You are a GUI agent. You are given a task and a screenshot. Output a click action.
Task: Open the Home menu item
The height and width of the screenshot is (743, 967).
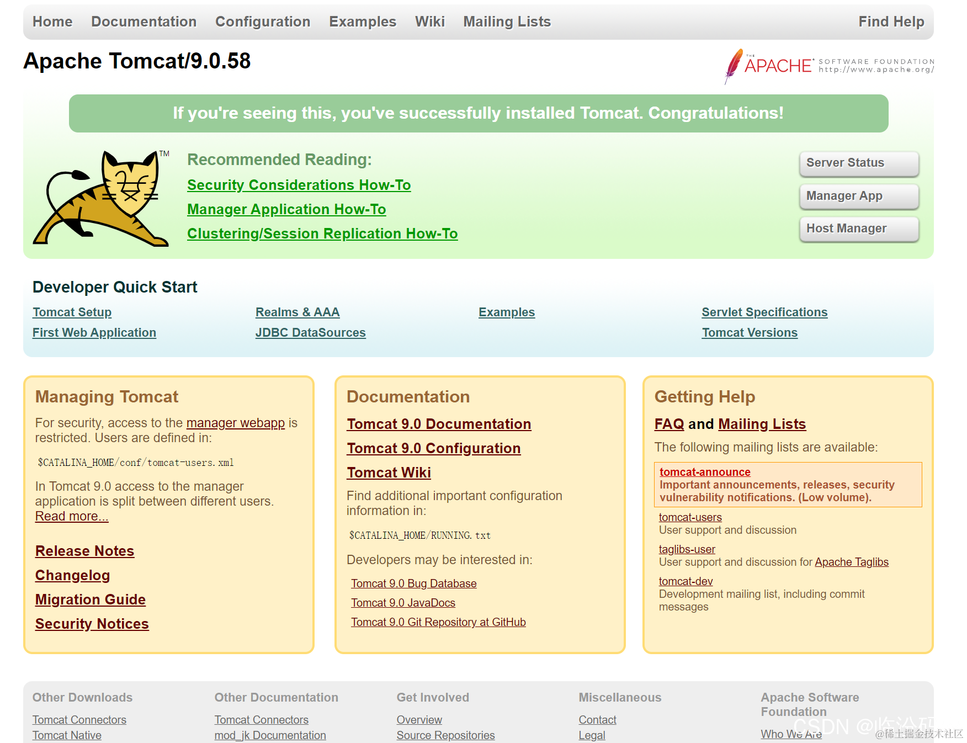click(x=52, y=22)
